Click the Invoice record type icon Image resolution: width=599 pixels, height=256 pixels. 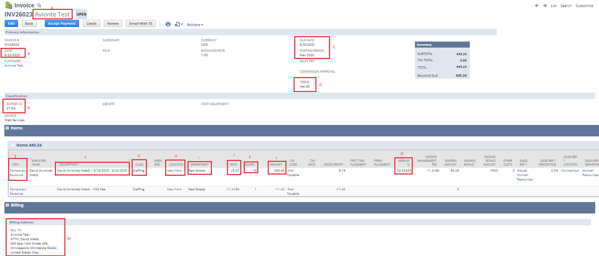pyautogui.click(x=9, y=5)
